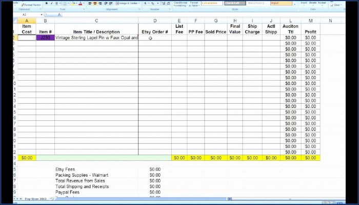Open the Number dialog launcher
Viewport: 359px width, 205px height.
(170, 9)
